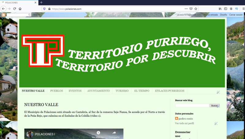Open a new tab with plus button
This screenshot has width=245, height=139.
tap(41, 2)
